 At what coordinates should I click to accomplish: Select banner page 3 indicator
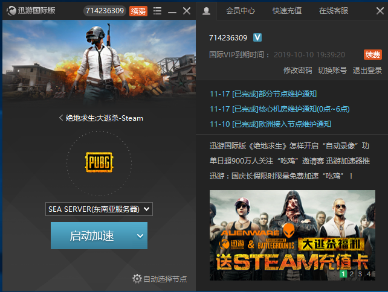(x=360, y=274)
